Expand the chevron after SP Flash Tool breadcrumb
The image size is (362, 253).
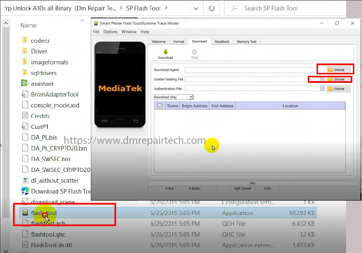click(166, 8)
